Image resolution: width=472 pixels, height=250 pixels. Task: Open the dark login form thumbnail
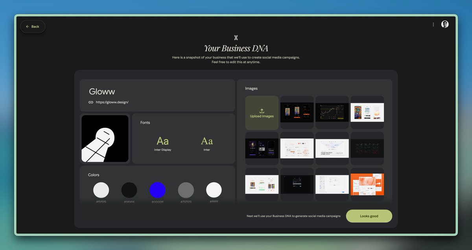[x=297, y=184]
